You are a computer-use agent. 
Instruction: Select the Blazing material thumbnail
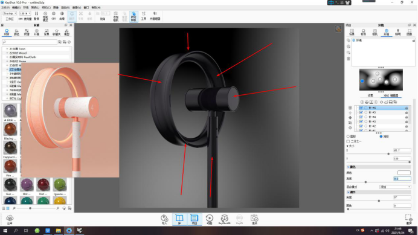[10, 129]
